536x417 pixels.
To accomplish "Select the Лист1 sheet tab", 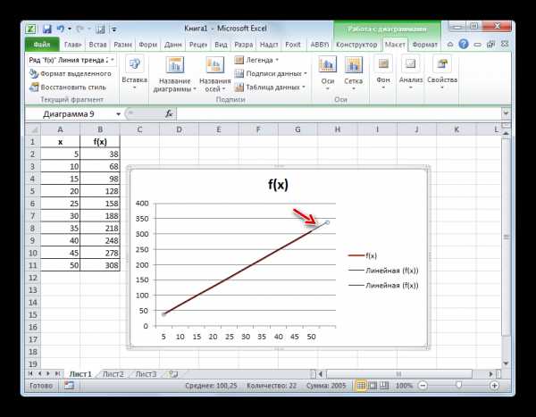I will click(x=80, y=374).
